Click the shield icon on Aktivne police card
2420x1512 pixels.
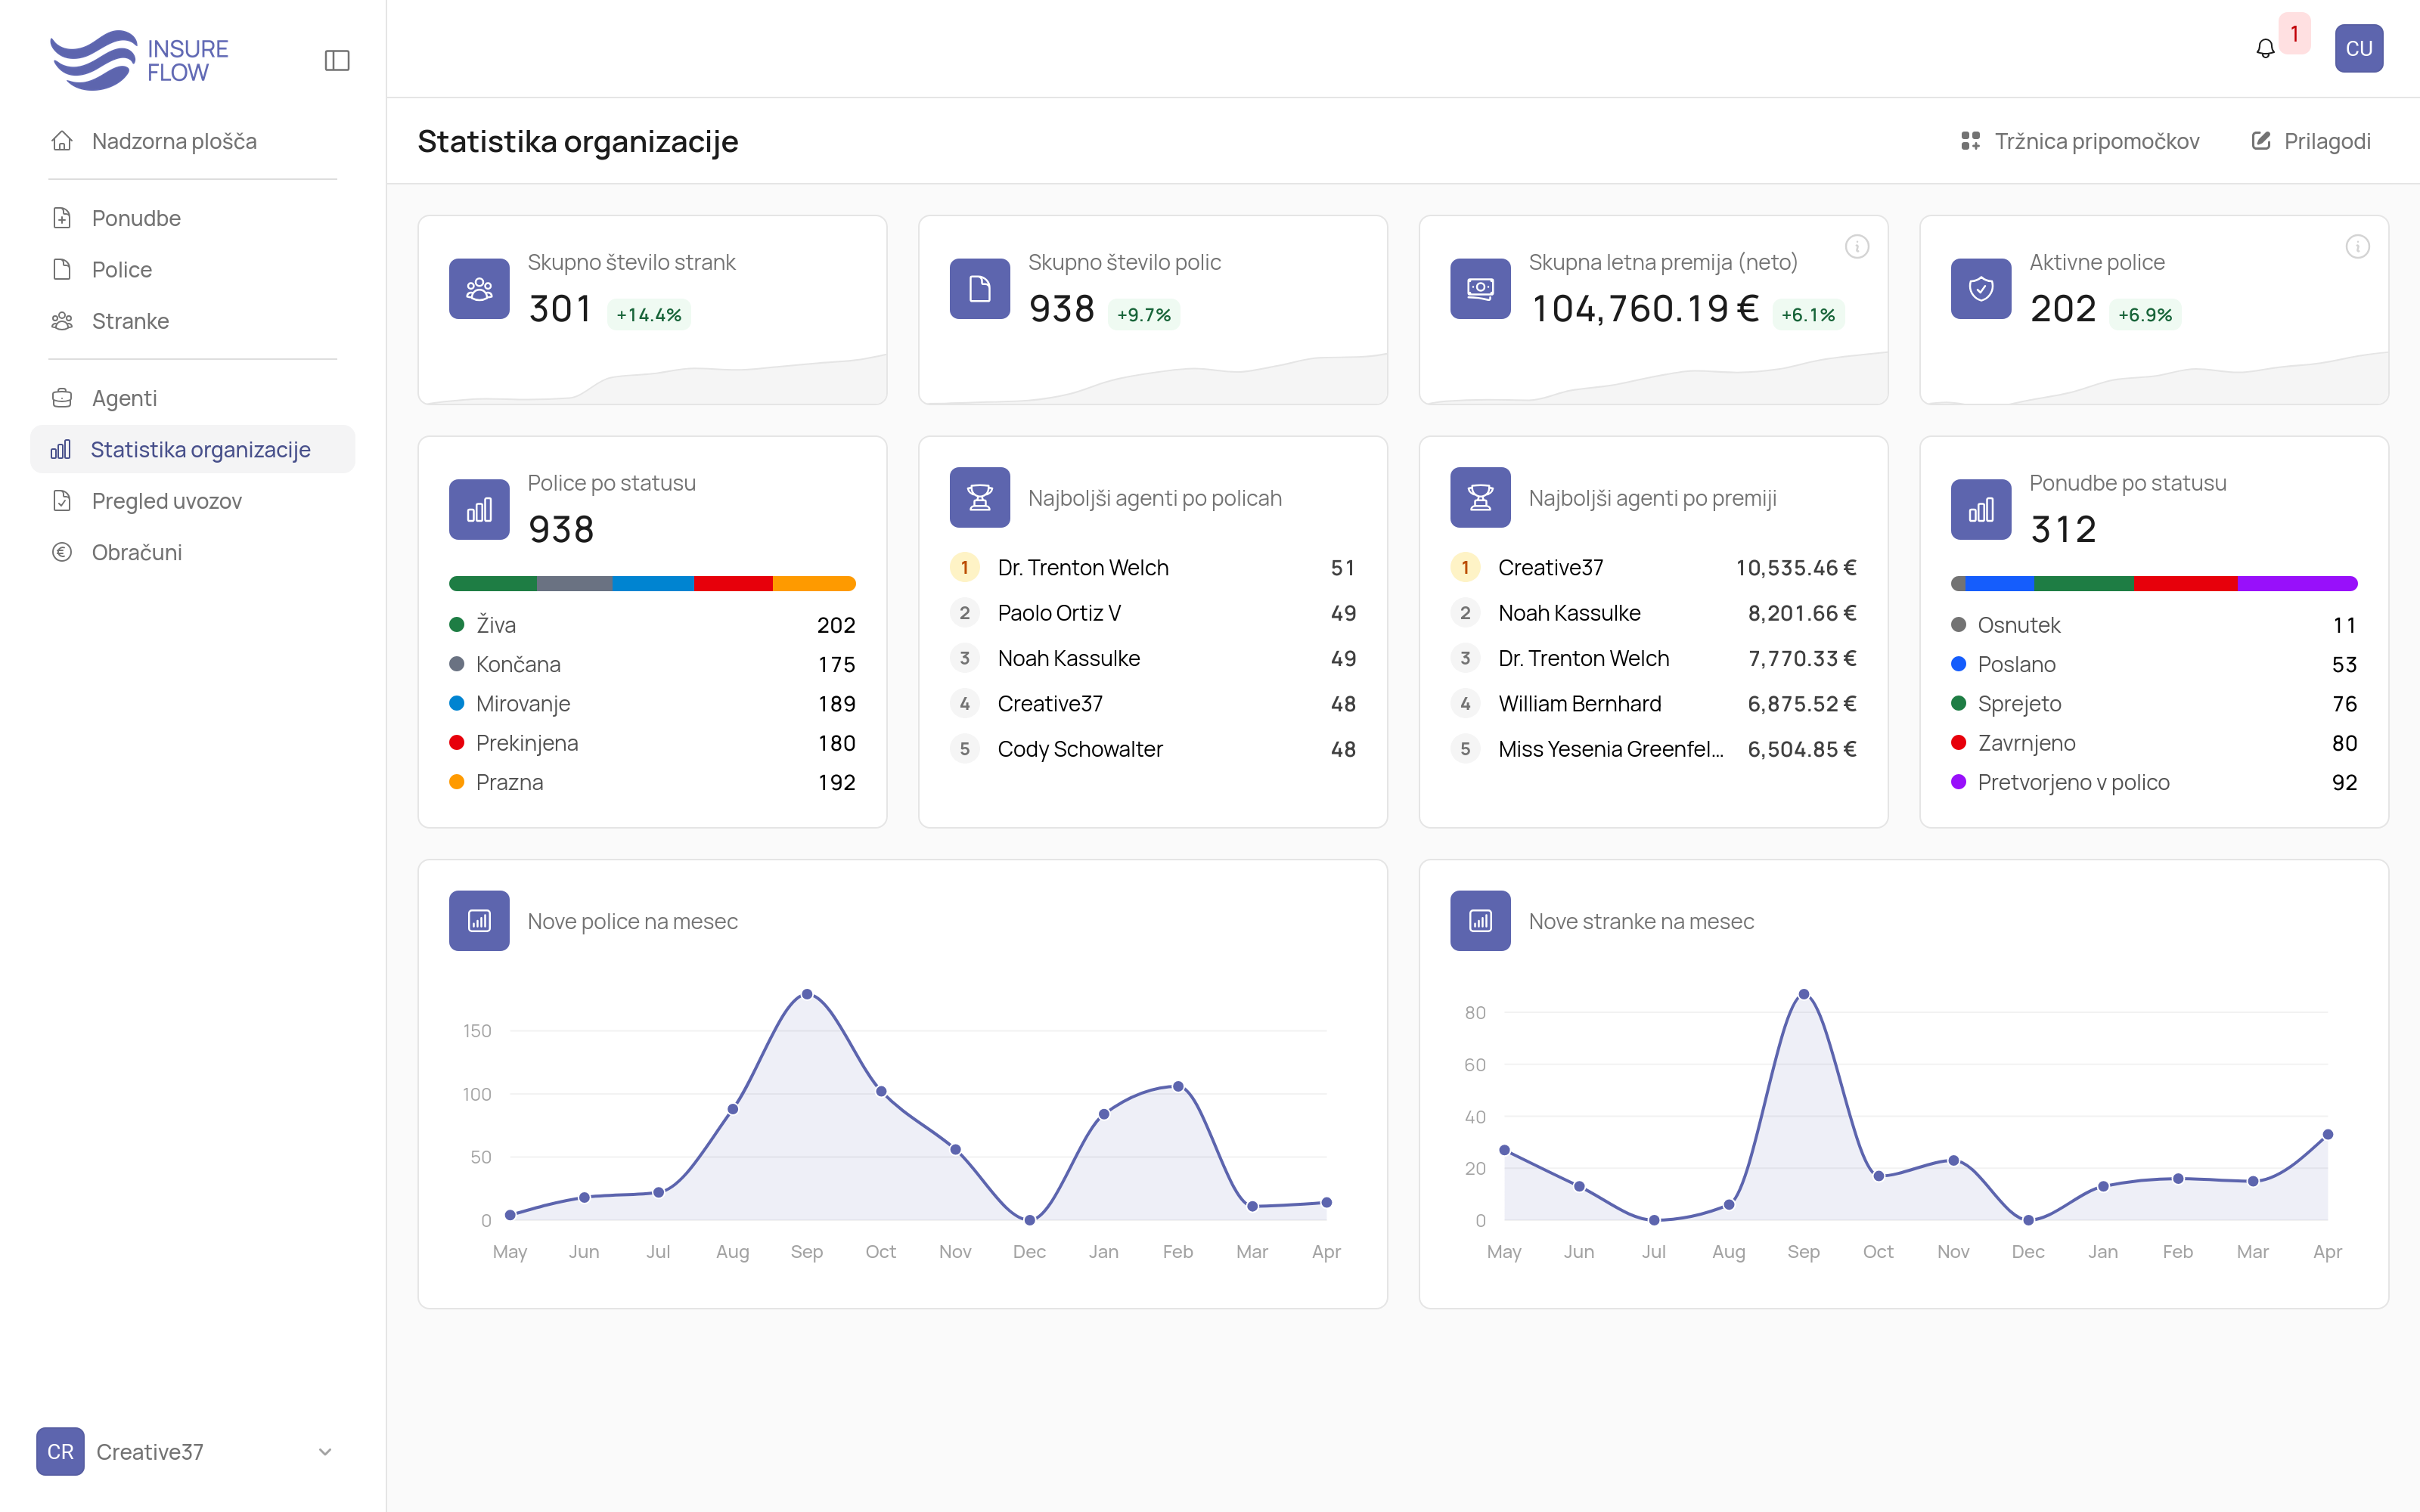tap(1981, 288)
